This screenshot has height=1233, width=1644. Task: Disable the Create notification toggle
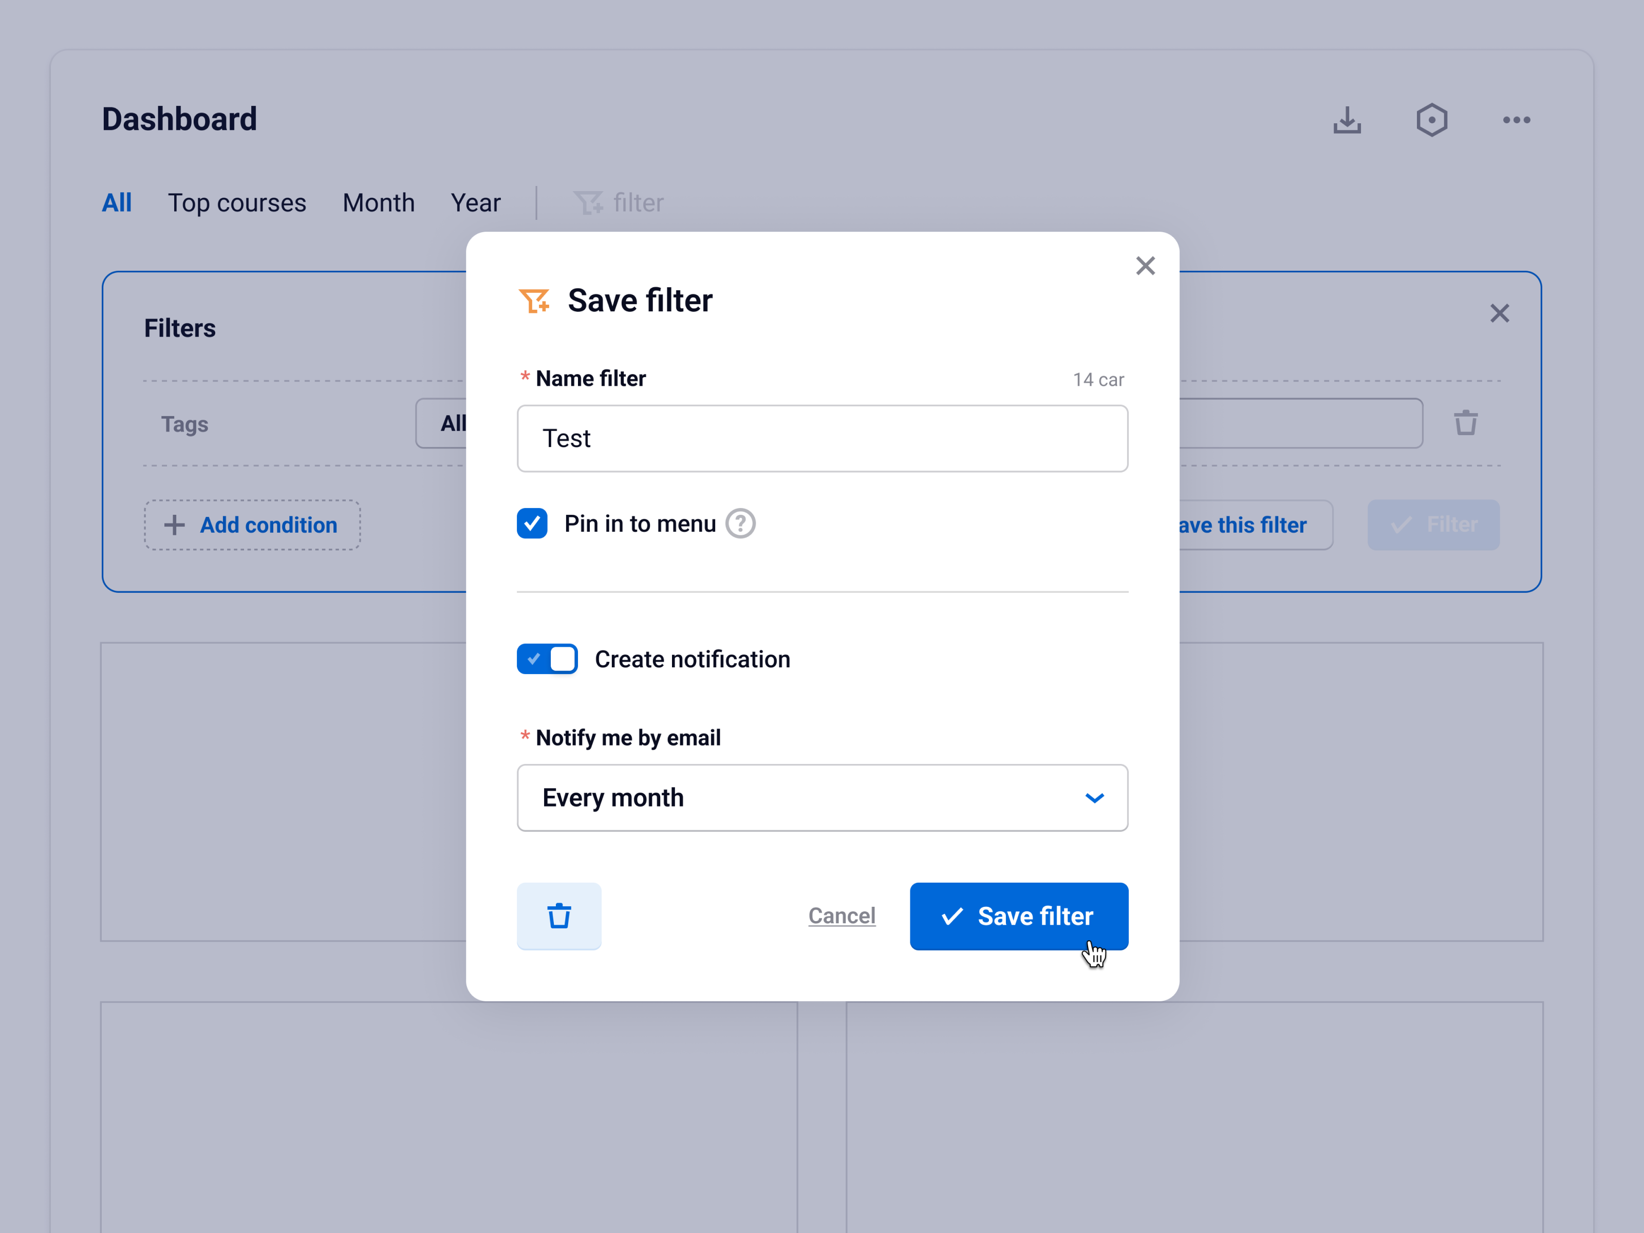pyautogui.click(x=547, y=659)
